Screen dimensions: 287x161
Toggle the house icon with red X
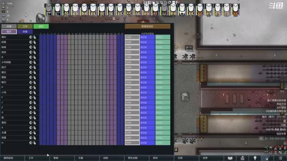point(271,148)
